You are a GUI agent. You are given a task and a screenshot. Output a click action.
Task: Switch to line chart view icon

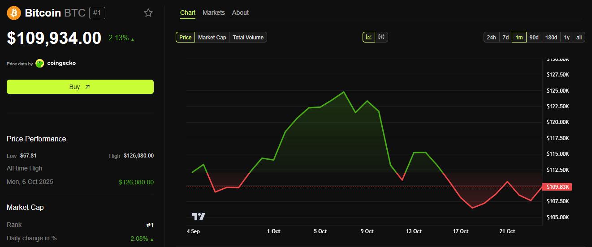368,37
